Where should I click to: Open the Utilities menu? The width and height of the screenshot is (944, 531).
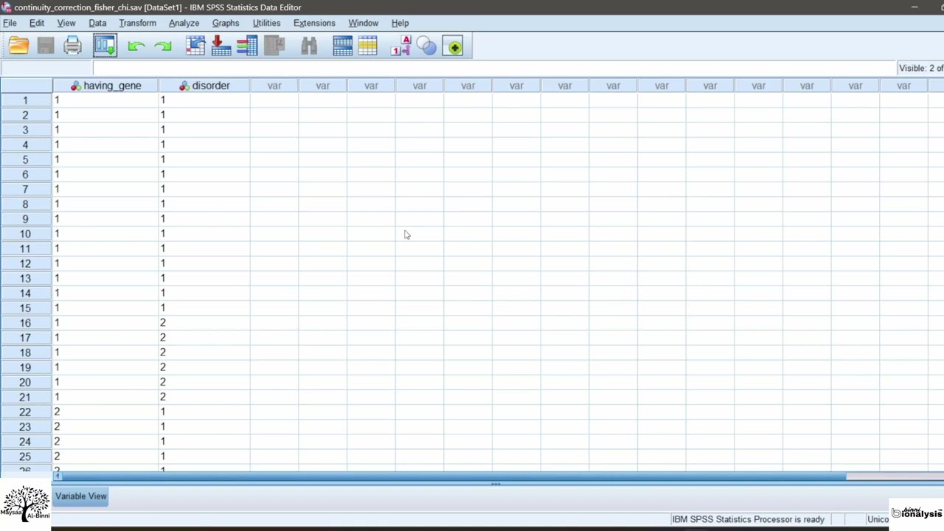(266, 23)
